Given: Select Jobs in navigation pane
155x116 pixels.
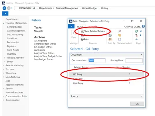Looking at the screenshot, I should [8, 81].
